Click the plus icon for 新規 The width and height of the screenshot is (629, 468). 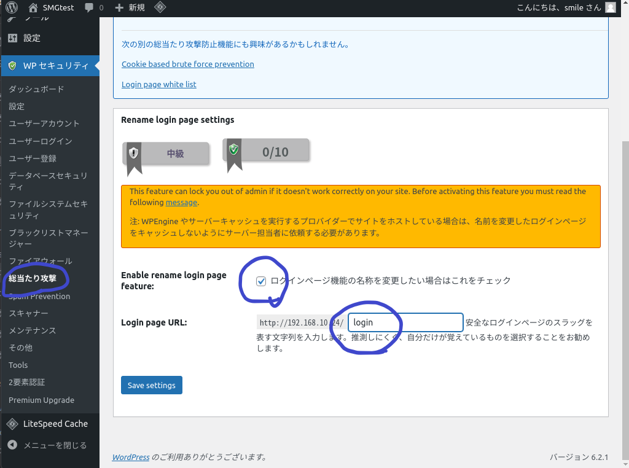(x=119, y=7)
